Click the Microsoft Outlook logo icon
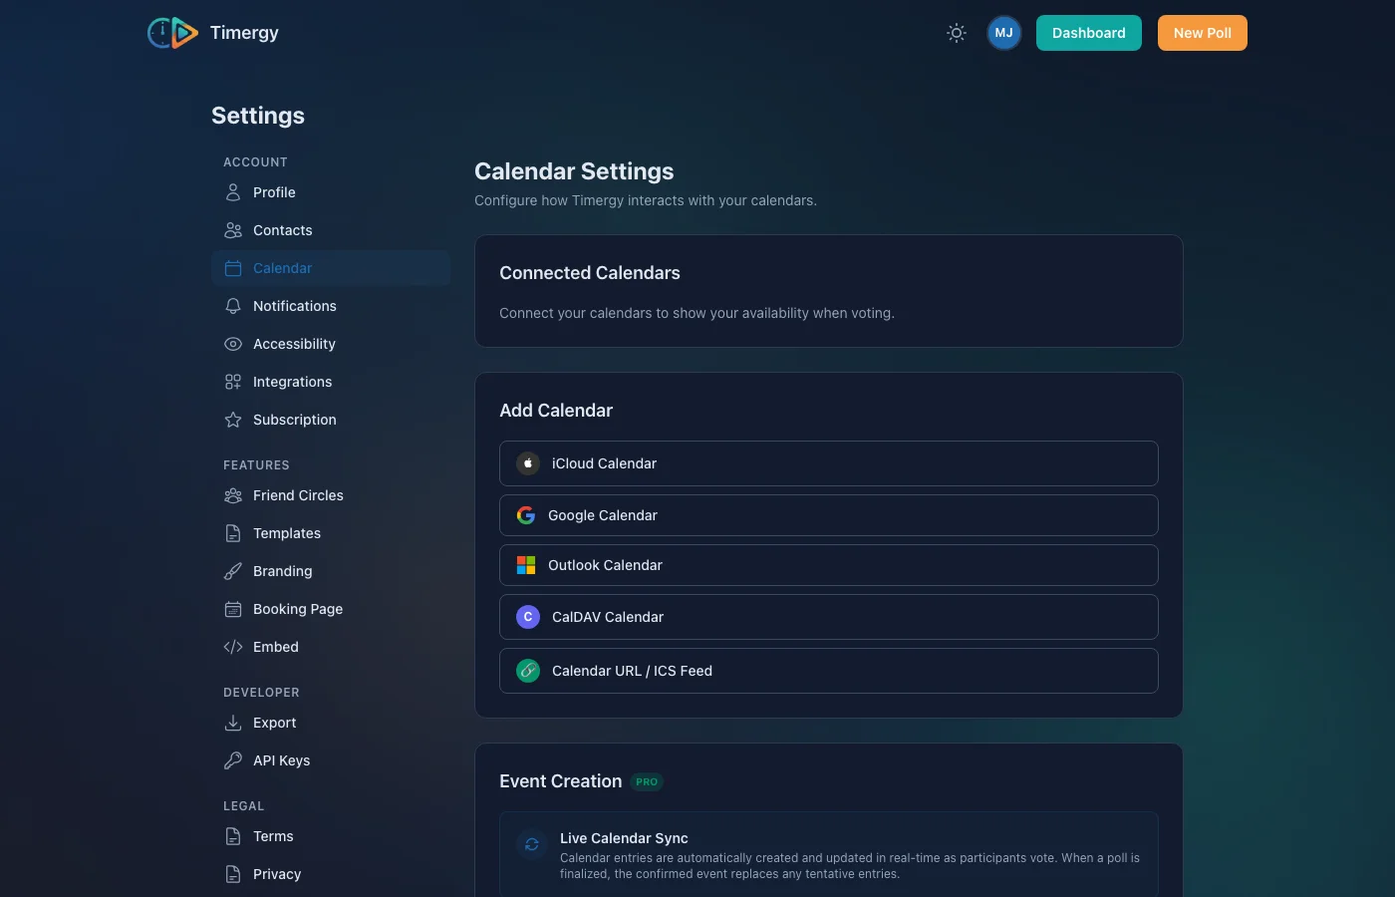1395x897 pixels. pyautogui.click(x=526, y=565)
